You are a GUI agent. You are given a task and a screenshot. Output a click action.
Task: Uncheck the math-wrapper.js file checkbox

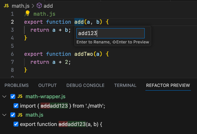pos(13,97)
